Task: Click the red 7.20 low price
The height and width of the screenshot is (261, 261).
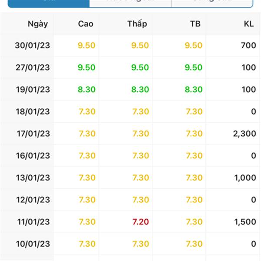Action: (x=141, y=222)
